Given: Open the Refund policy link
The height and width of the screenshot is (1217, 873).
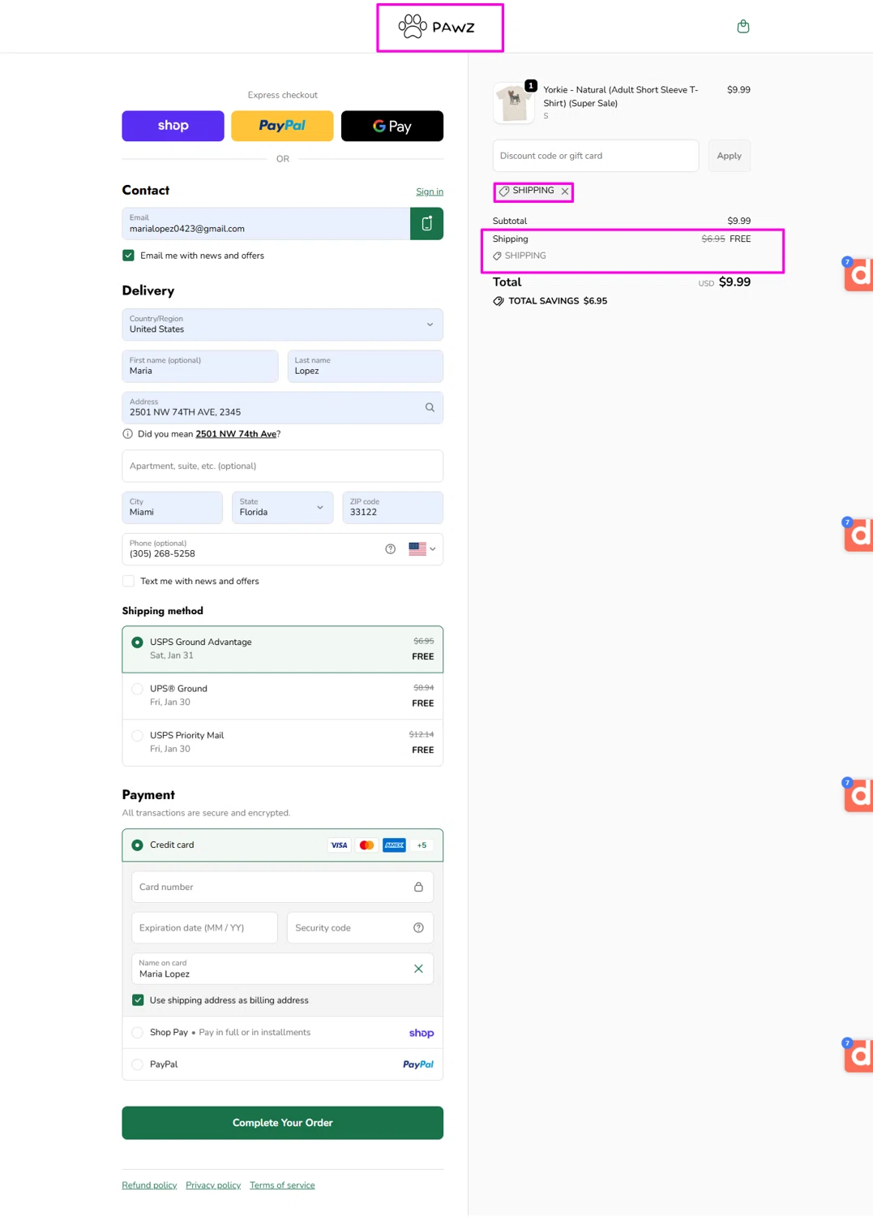Looking at the screenshot, I should (149, 1185).
